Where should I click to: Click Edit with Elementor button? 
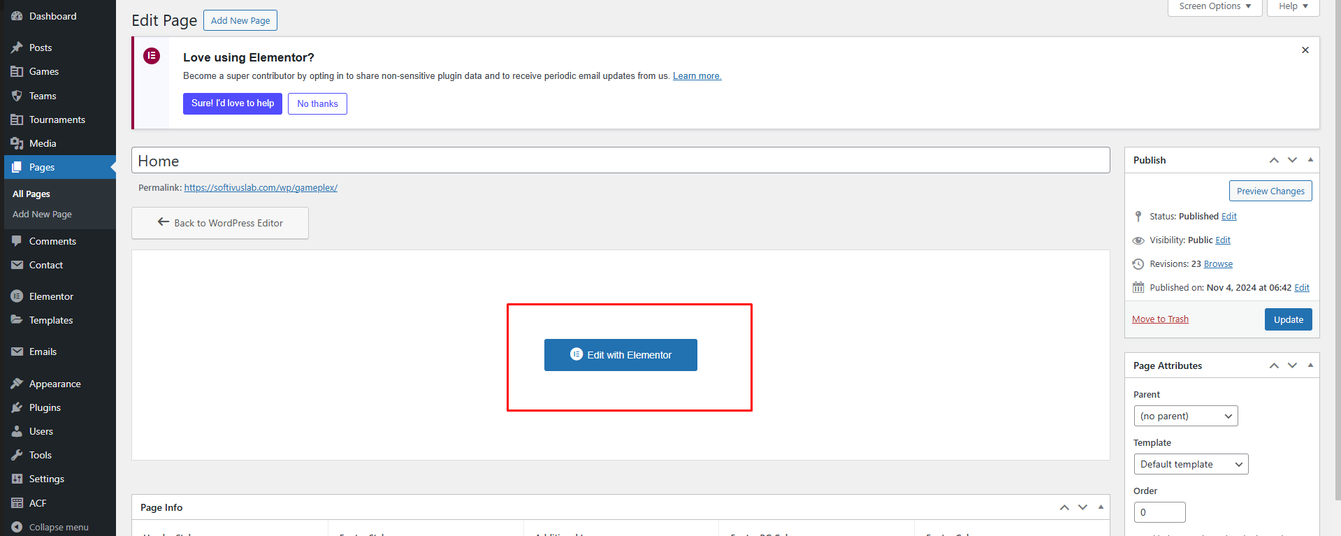621,355
